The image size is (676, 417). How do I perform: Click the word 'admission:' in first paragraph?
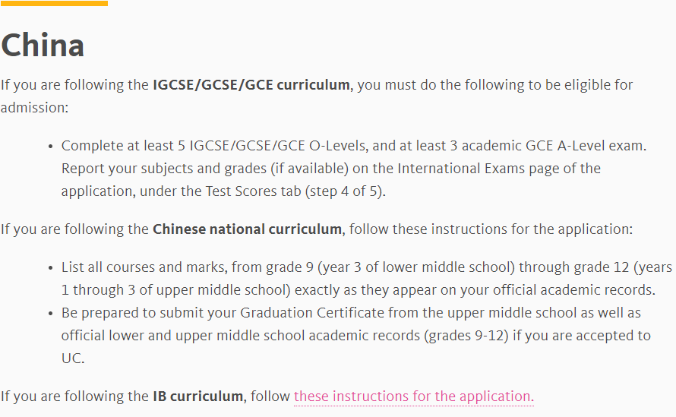tap(34, 107)
